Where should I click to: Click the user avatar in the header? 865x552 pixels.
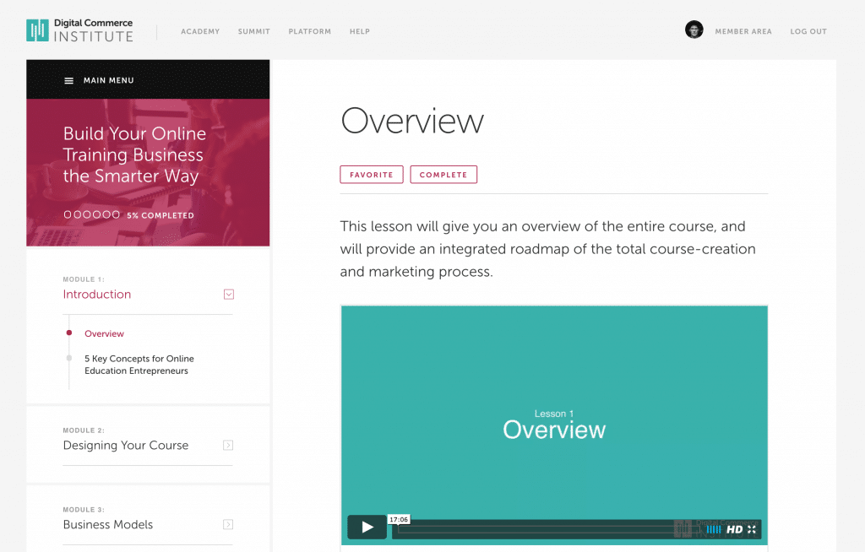point(694,30)
